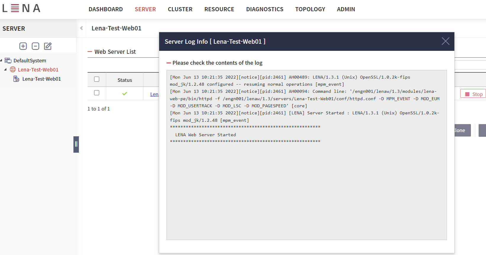Open the SERVER menu
The image size is (486, 255).
[145, 9]
